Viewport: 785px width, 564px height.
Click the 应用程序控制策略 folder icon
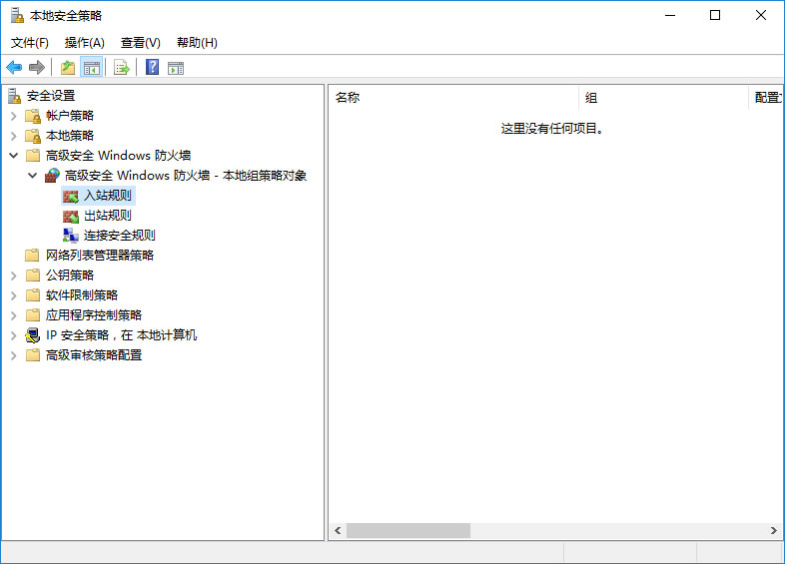coord(33,315)
